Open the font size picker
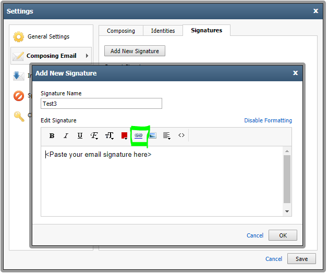Screen dimensions: 328x275 (x=110, y=136)
